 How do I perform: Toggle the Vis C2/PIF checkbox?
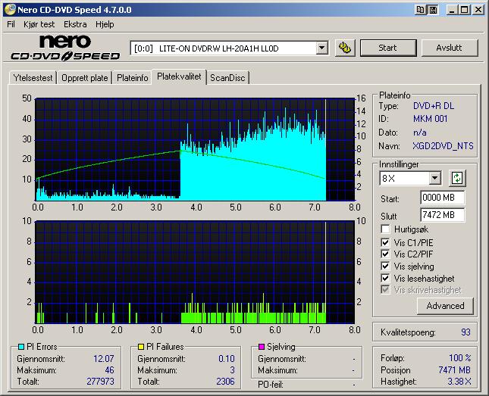click(387, 254)
